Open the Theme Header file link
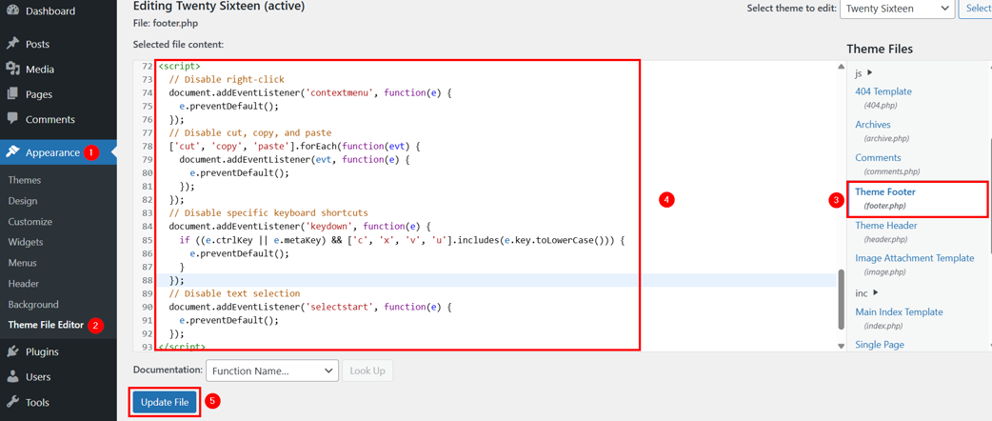The height and width of the screenshot is (421, 992). [x=885, y=226]
